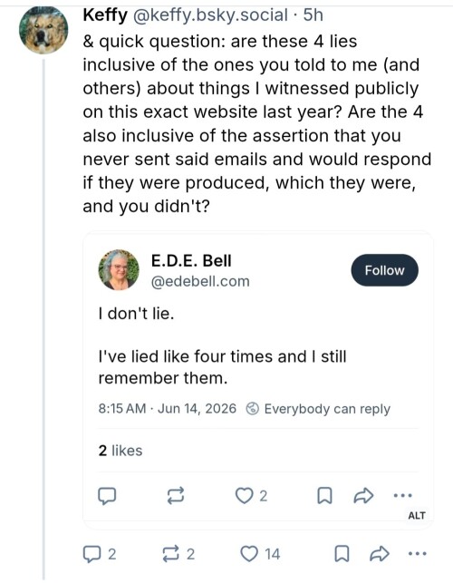Open reply icon on Keffy's post
The image size is (453, 583).
(91, 554)
